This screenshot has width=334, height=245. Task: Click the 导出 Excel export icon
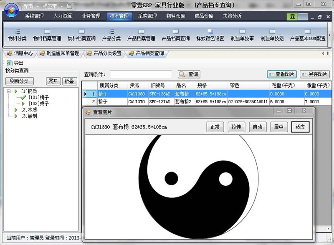point(9,63)
